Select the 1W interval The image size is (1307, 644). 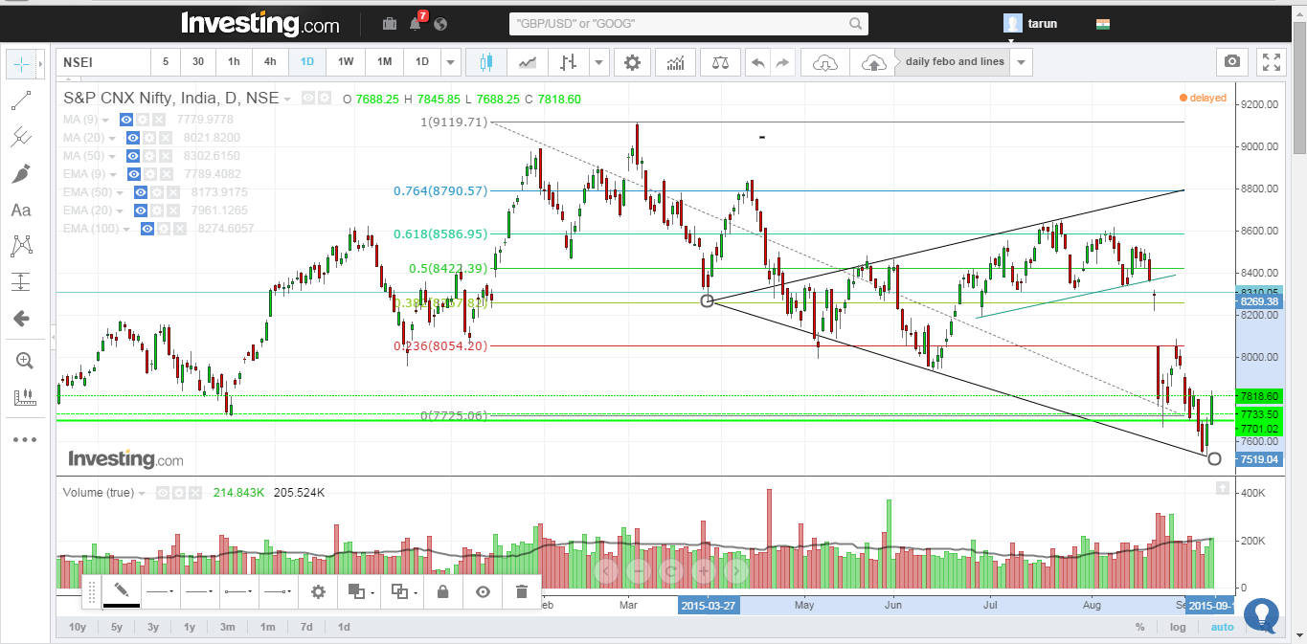346,62
